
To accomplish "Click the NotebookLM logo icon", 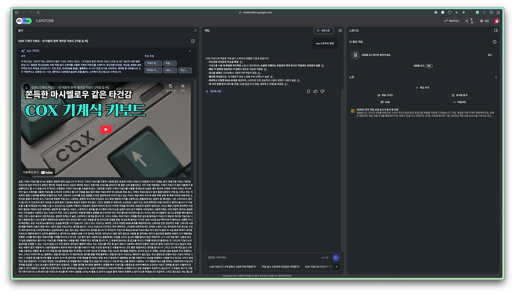I will click(19, 21).
